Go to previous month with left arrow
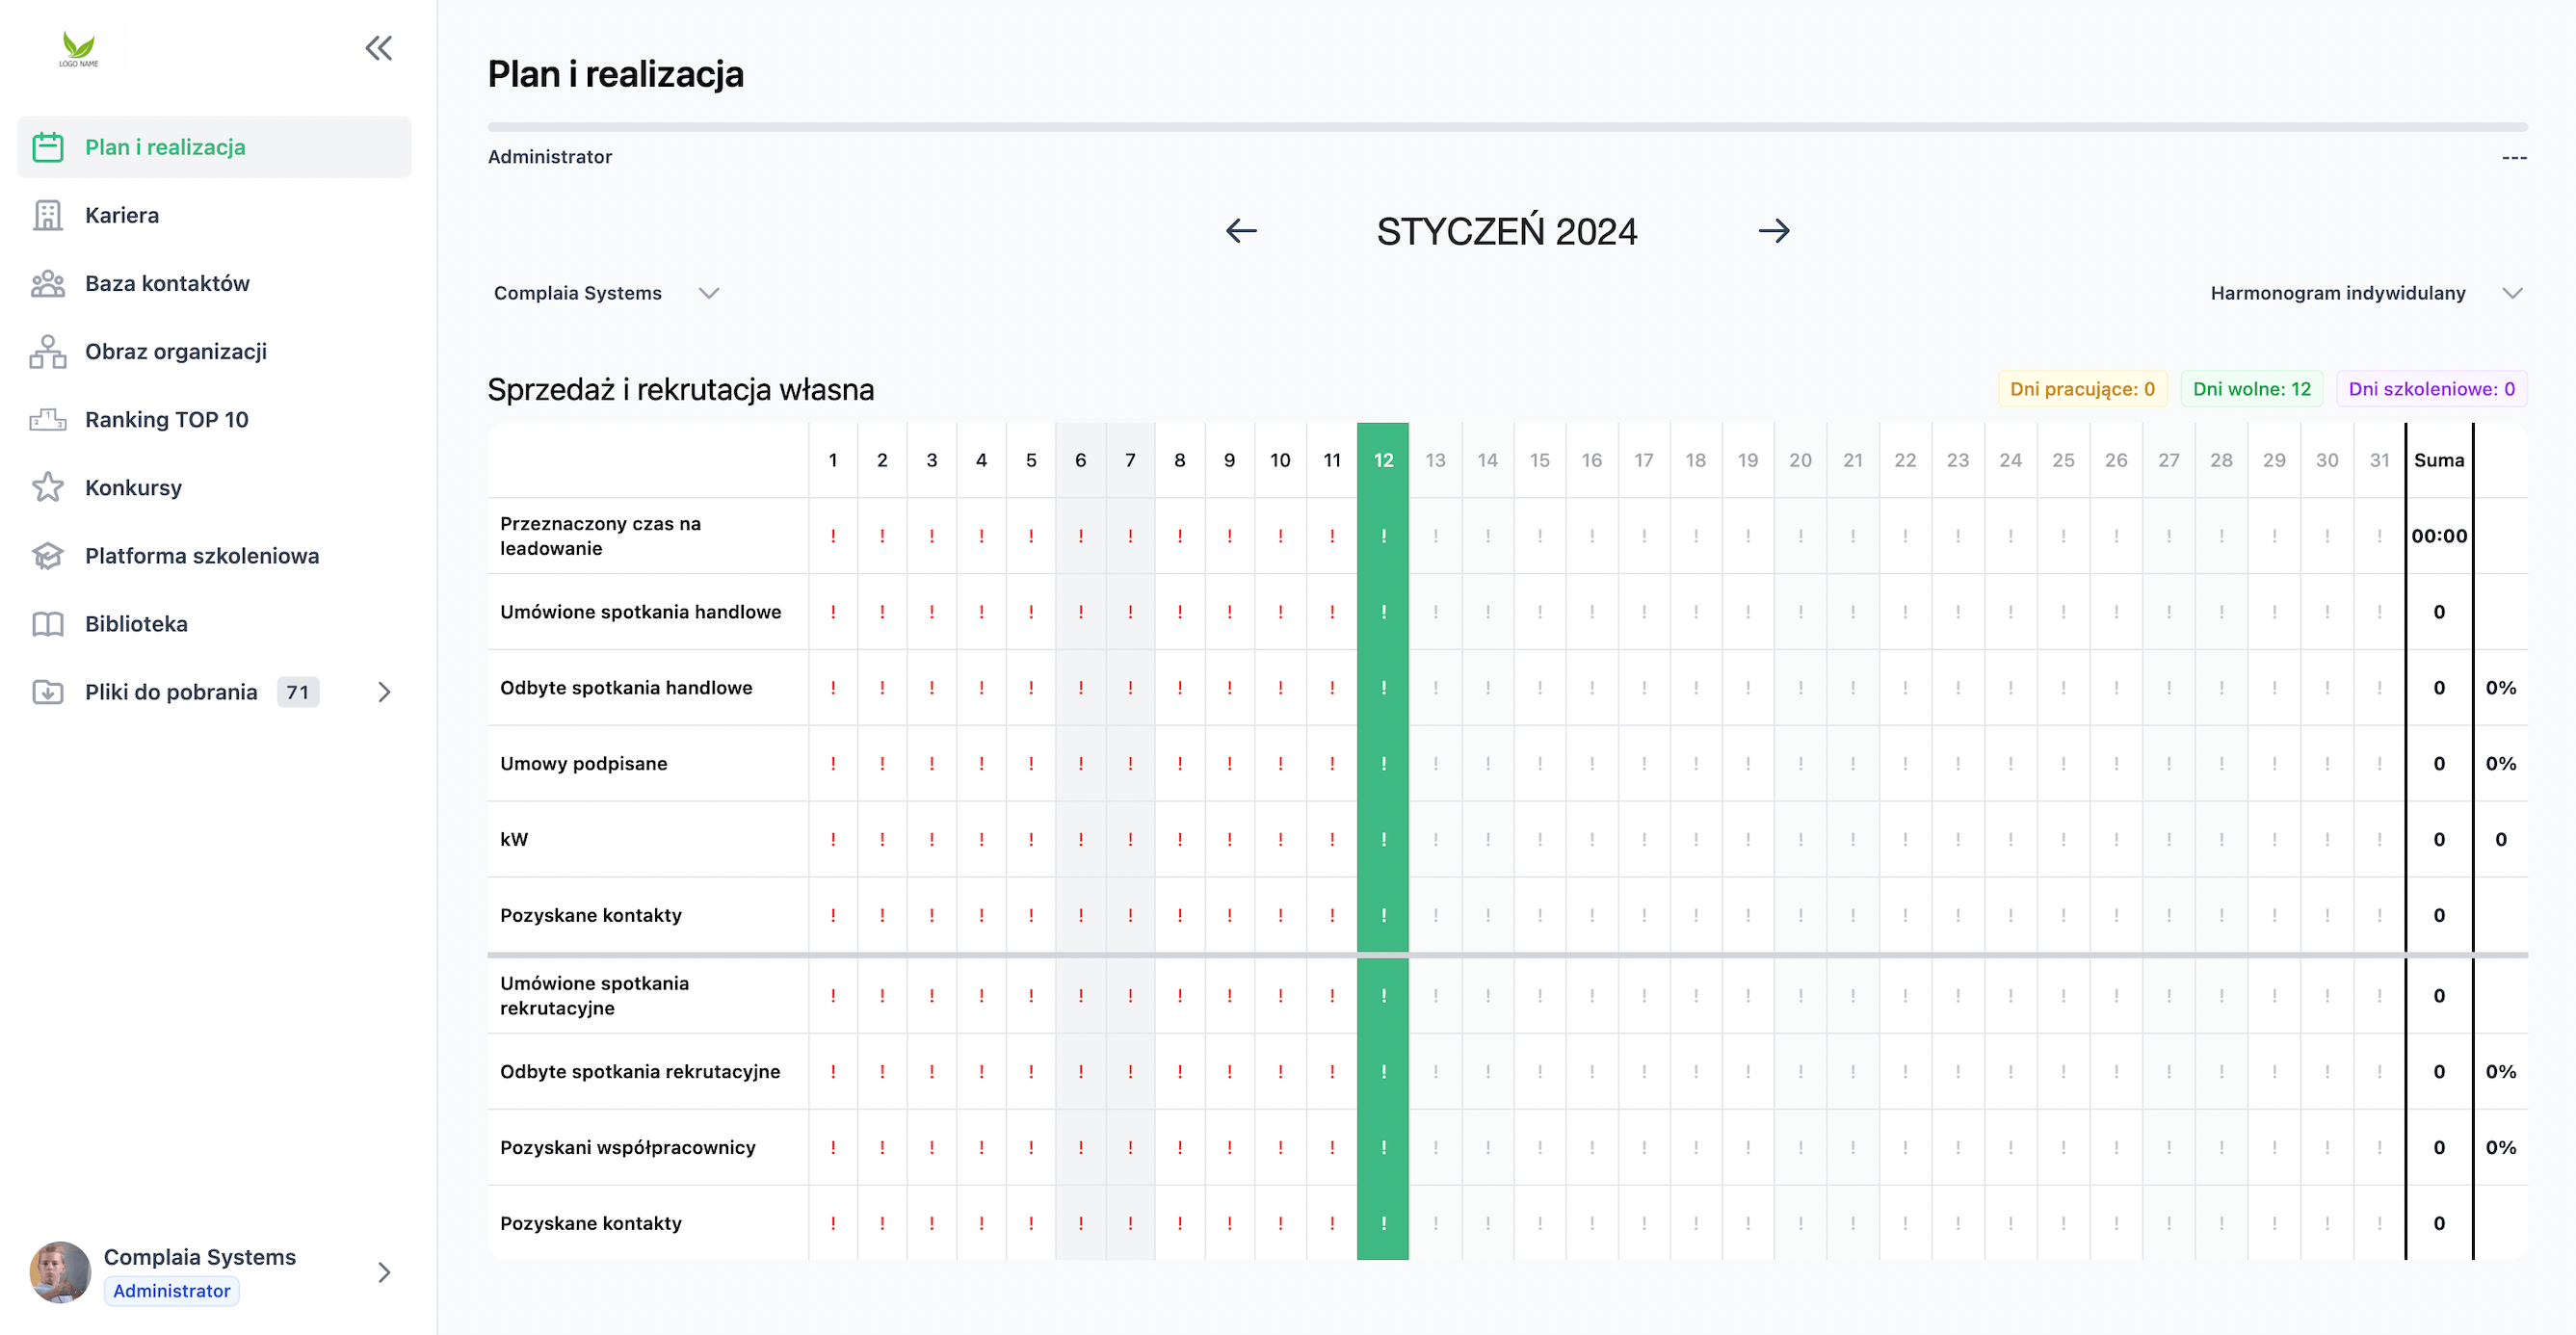 [x=1241, y=231]
